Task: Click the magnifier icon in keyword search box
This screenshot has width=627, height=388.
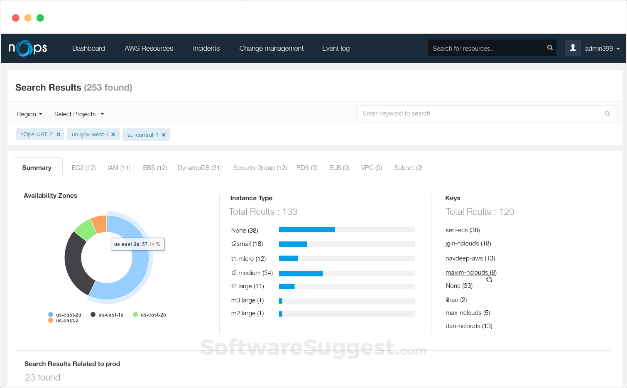Action: (607, 113)
